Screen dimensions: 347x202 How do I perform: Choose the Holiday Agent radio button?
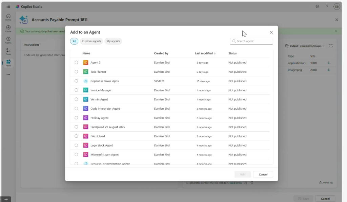point(76,118)
